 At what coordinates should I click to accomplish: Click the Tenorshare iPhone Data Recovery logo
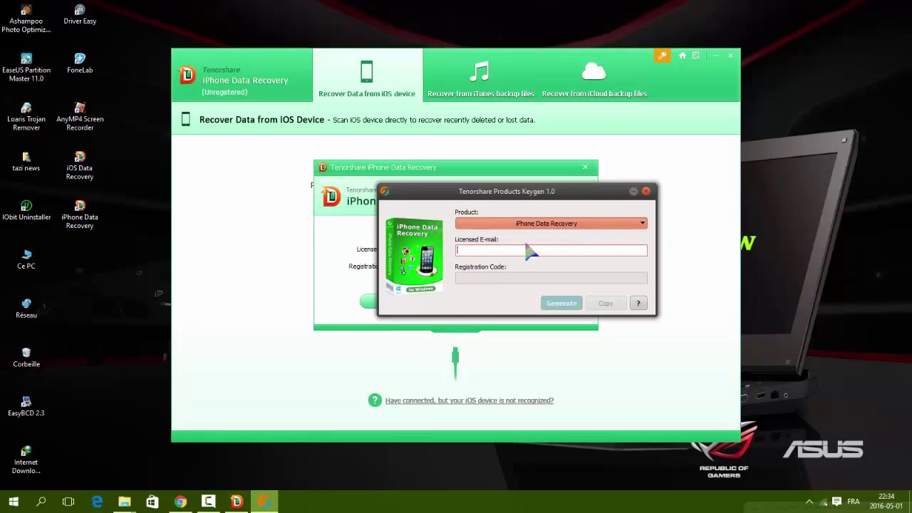click(x=187, y=74)
